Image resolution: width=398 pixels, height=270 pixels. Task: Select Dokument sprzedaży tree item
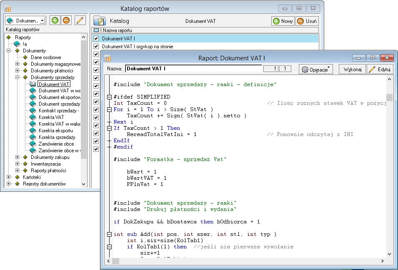(x=60, y=104)
